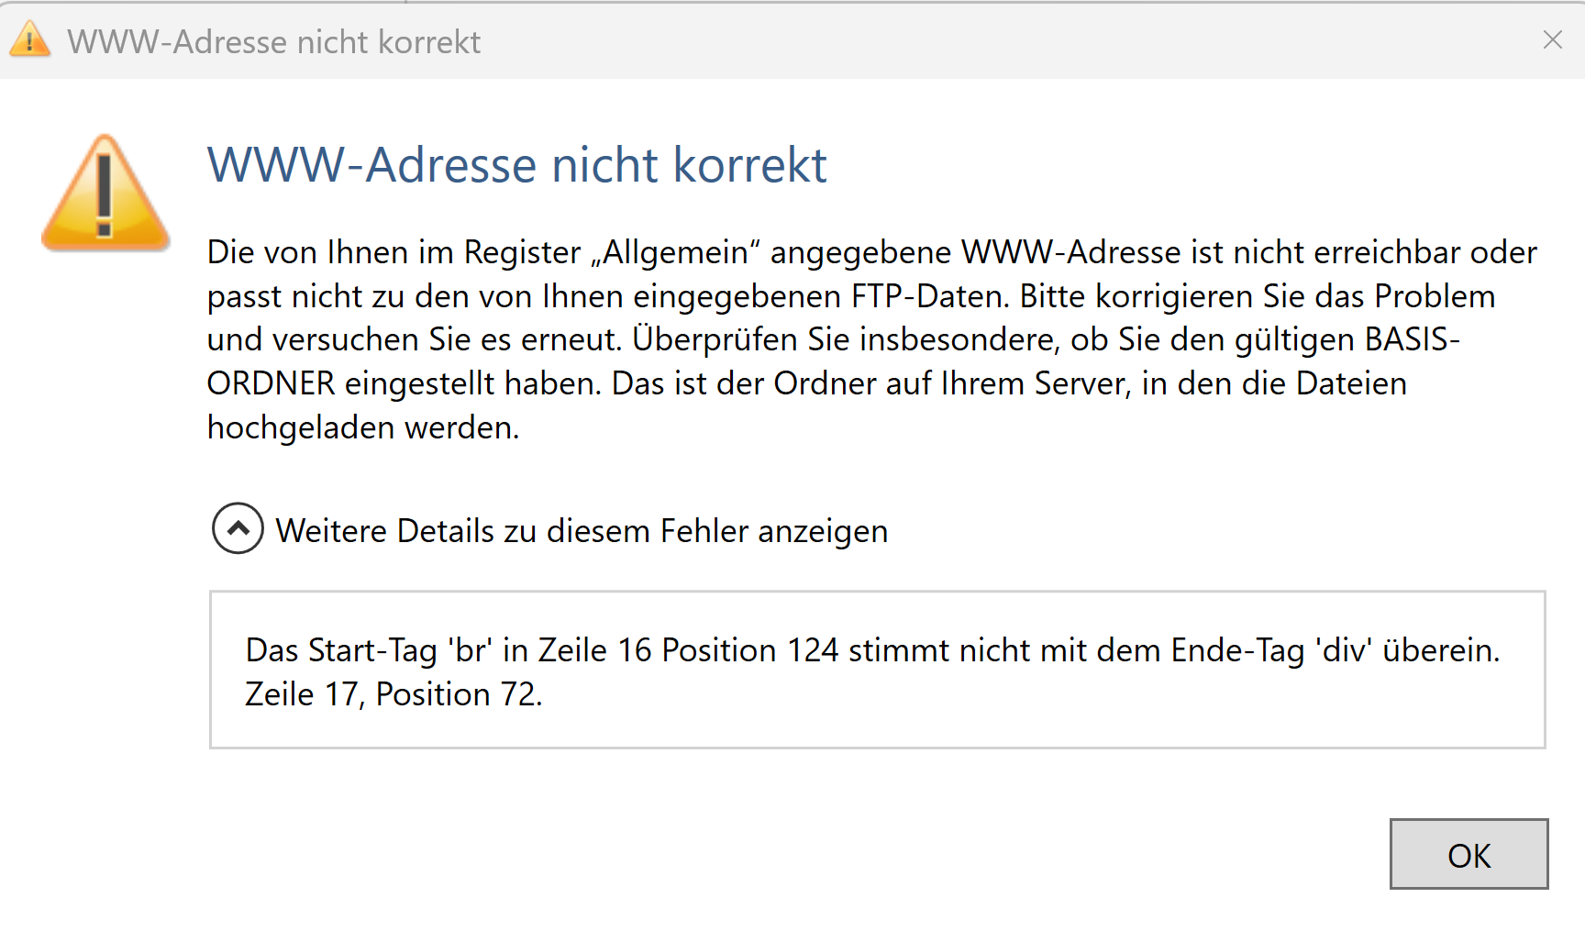Click the detail text 'Das Start-Tag 'br' in Zeile 16'
This screenshot has width=1585, height=931.
coord(449,650)
